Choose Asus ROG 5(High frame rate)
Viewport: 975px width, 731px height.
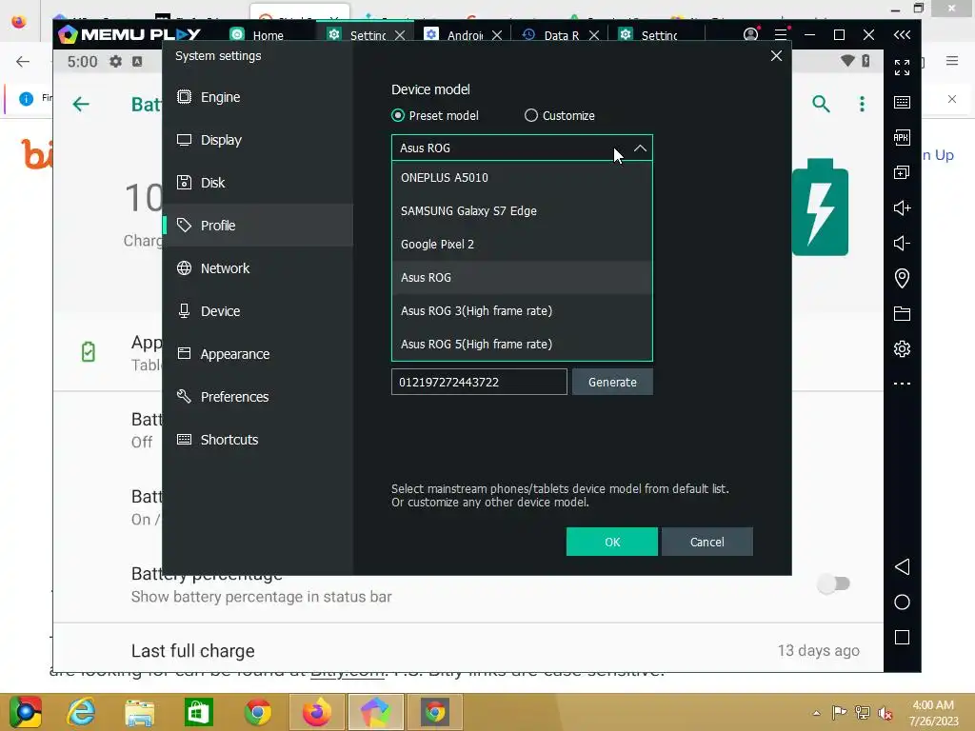pos(522,344)
